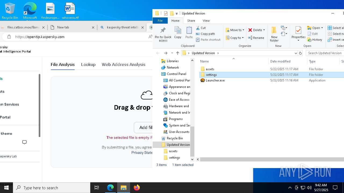
Task: Select User Accounts in navigation pane
Action: pyautogui.click(x=176, y=132)
